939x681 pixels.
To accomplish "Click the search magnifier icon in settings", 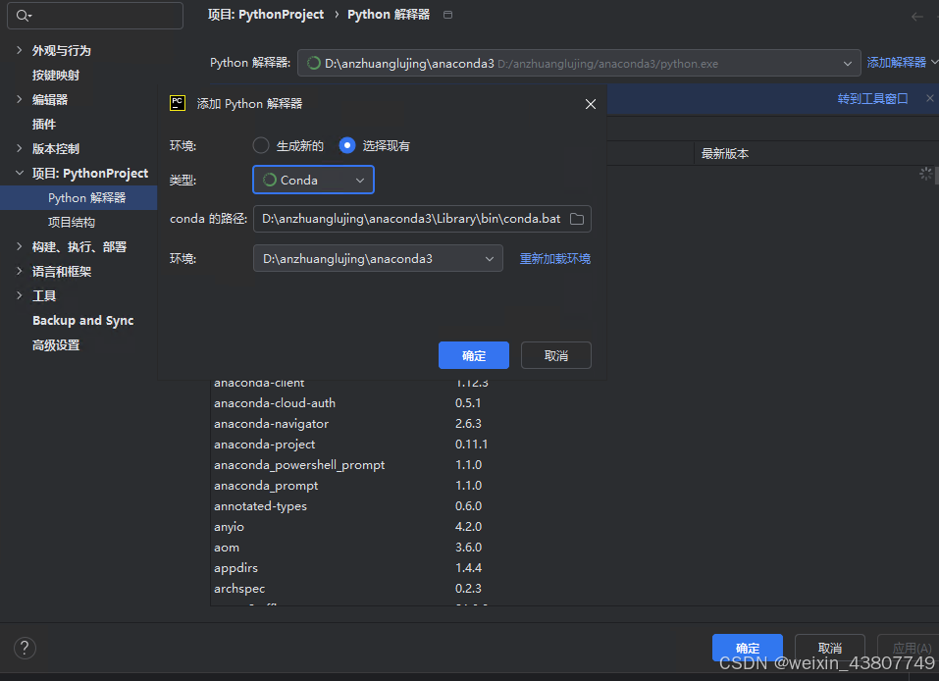I will click(x=24, y=16).
